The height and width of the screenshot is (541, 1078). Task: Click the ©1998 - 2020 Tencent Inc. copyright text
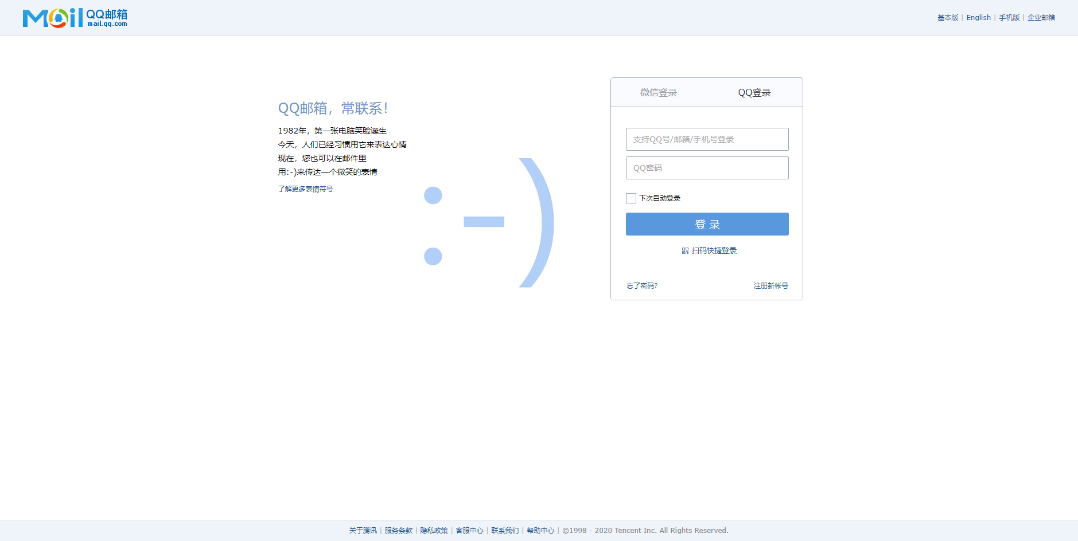point(645,531)
